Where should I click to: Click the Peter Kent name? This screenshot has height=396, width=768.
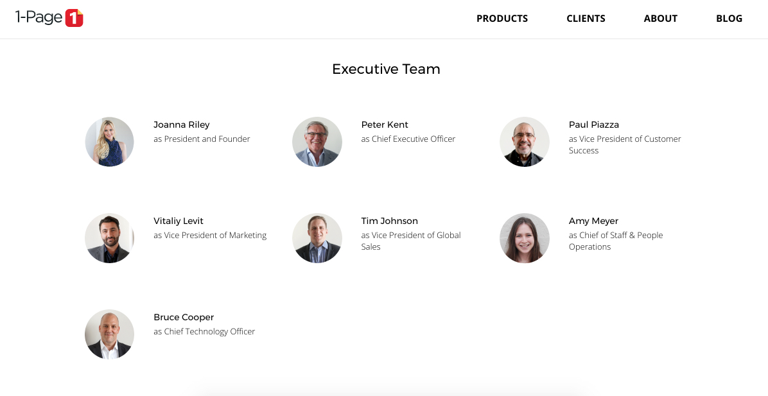(385, 125)
